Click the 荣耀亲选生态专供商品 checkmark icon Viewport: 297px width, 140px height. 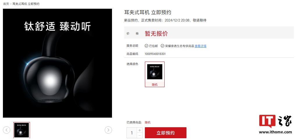162,46
